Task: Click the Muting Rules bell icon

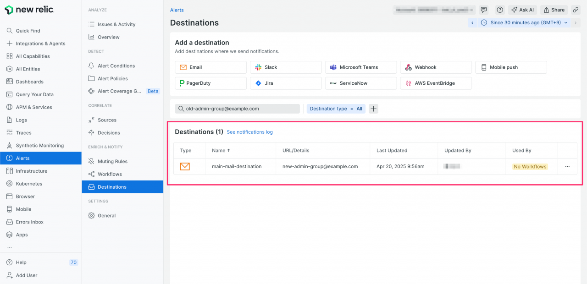Action: pyautogui.click(x=91, y=161)
